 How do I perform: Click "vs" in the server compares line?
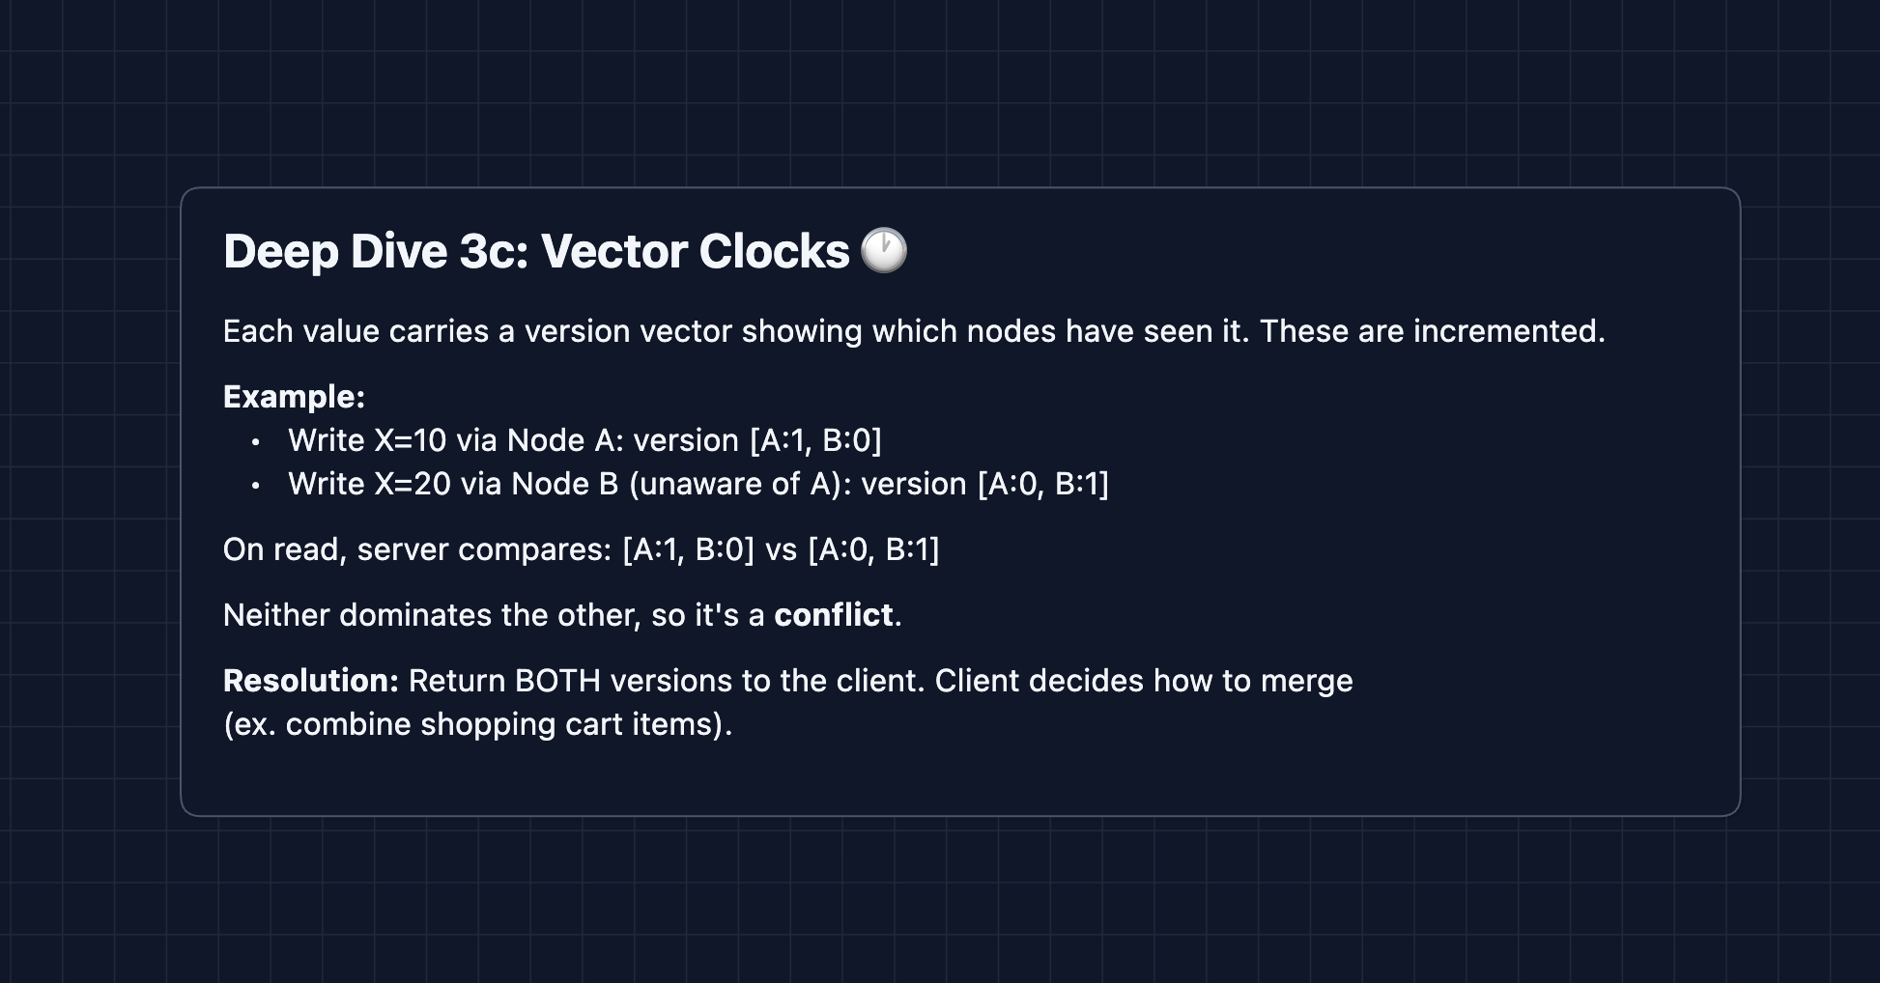(781, 549)
